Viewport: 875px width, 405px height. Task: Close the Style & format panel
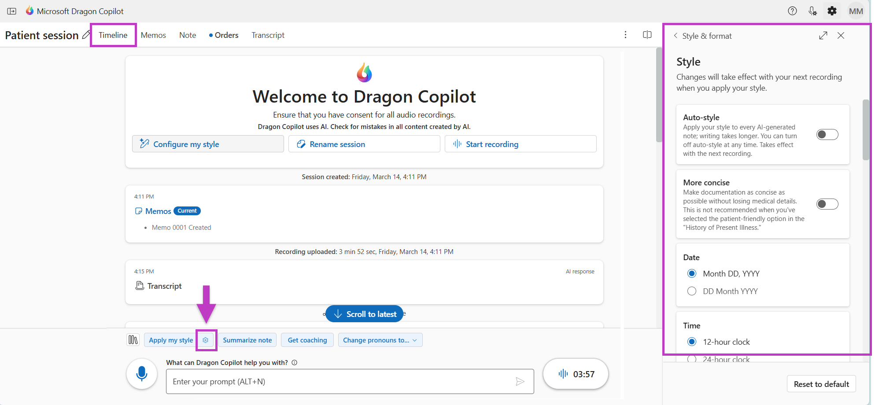[x=841, y=36]
